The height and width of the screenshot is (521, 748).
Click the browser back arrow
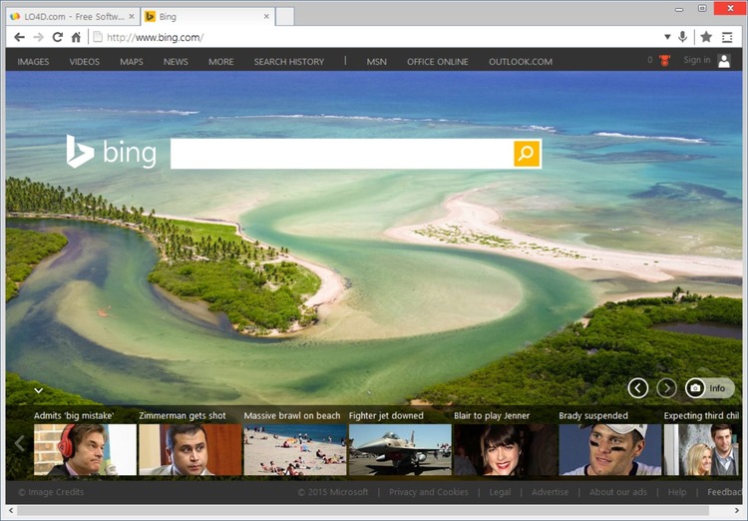tap(19, 37)
